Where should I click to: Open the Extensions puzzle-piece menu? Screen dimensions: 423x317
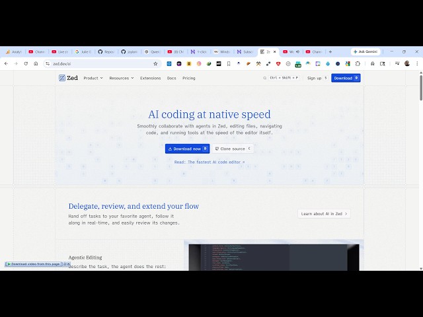tap(358, 63)
